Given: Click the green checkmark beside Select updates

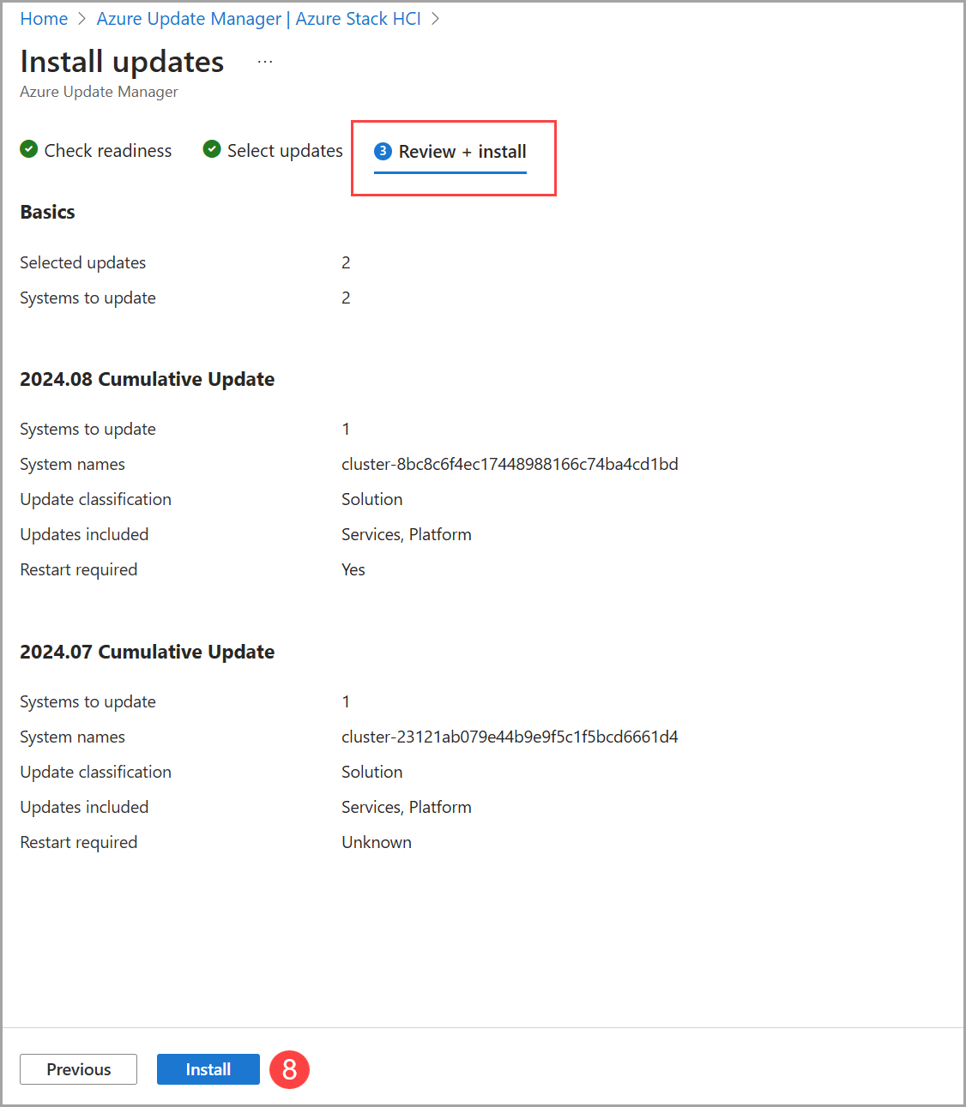Looking at the screenshot, I should click(211, 149).
